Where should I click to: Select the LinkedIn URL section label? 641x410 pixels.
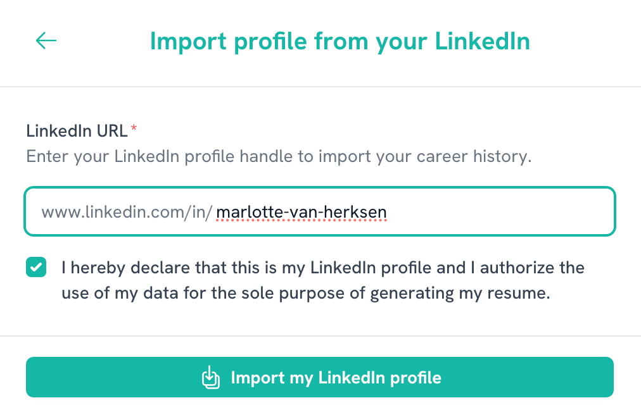[75, 131]
